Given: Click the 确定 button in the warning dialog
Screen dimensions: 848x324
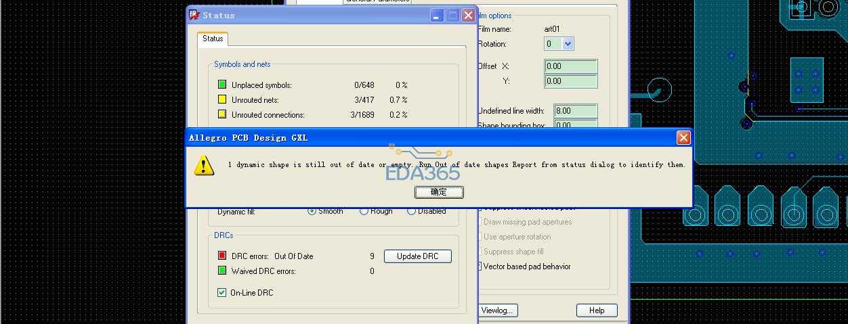Looking at the screenshot, I should 439,192.
